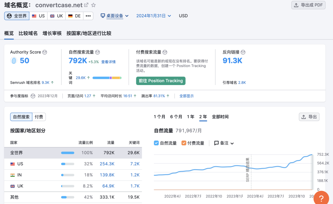Click 前往 Position Tracking button

pyautogui.click(x=161, y=81)
